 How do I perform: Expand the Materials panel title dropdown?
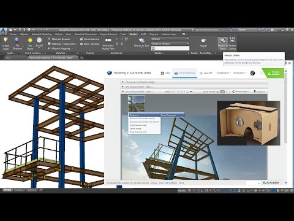pos(61,53)
